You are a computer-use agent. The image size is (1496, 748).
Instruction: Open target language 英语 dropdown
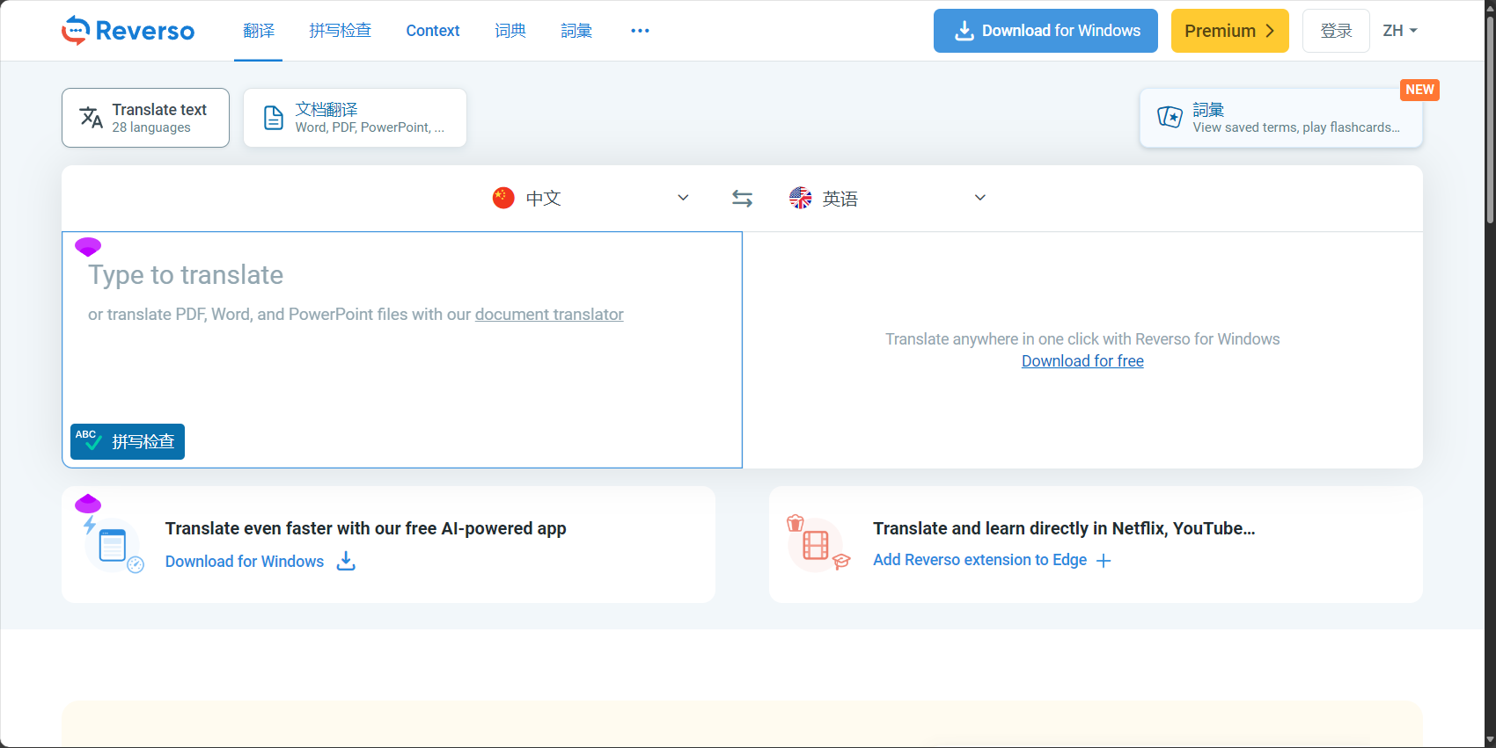[888, 199]
